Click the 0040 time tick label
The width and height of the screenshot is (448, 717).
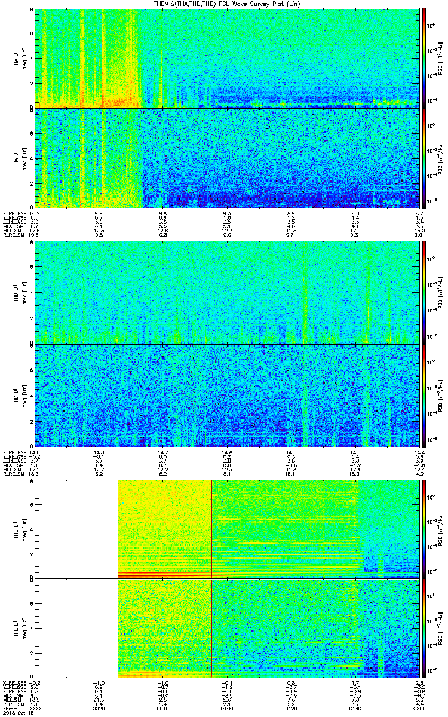(163, 709)
